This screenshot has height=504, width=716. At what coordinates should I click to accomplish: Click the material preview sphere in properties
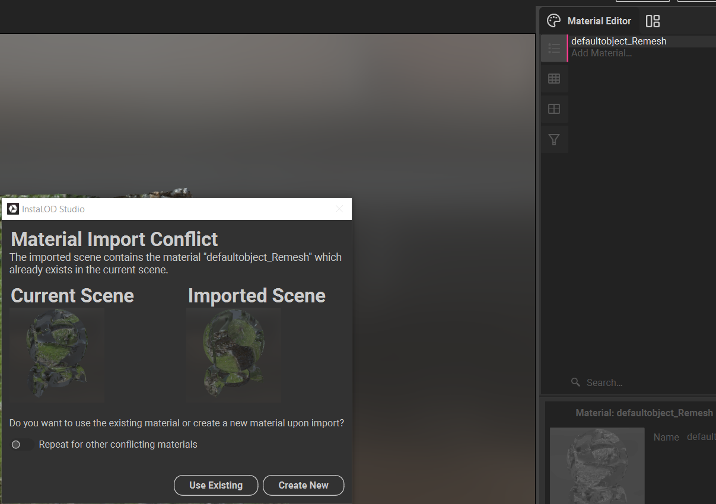click(x=597, y=465)
